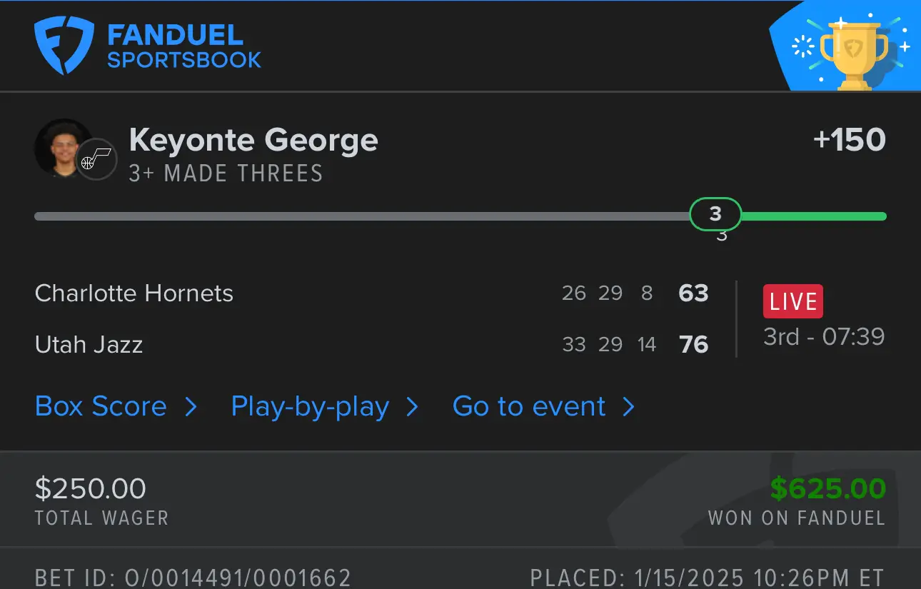Click the Utah Jazz team row
Viewport: 921px width, 589px height.
pyautogui.click(x=89, y=345)
